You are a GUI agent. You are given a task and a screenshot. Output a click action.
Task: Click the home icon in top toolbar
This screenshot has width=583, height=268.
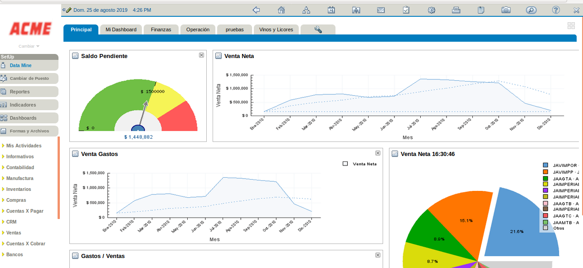282,10
